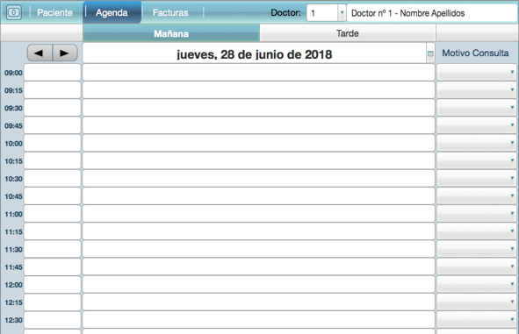Select the Mañana schedule
Screen dimensions: 519x334
tap(171, 33)
